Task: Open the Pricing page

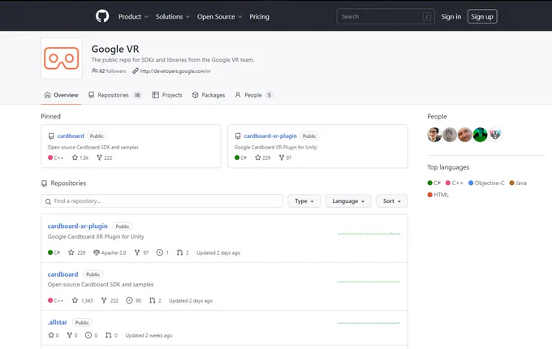Action: 259,16
